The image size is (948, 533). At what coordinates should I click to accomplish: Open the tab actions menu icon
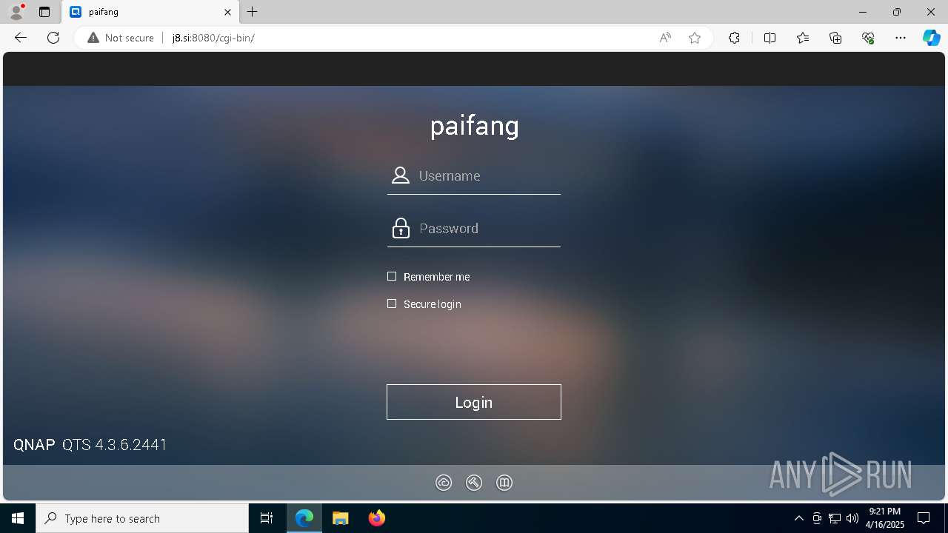(44, 12)
